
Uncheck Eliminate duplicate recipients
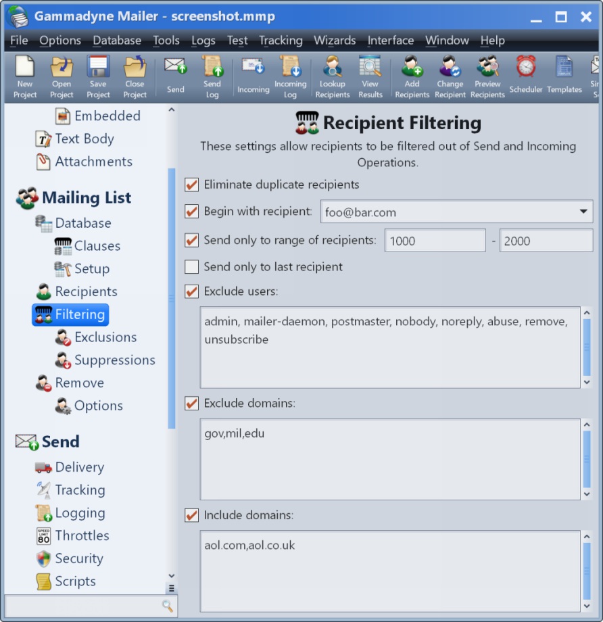pos(191,185)
